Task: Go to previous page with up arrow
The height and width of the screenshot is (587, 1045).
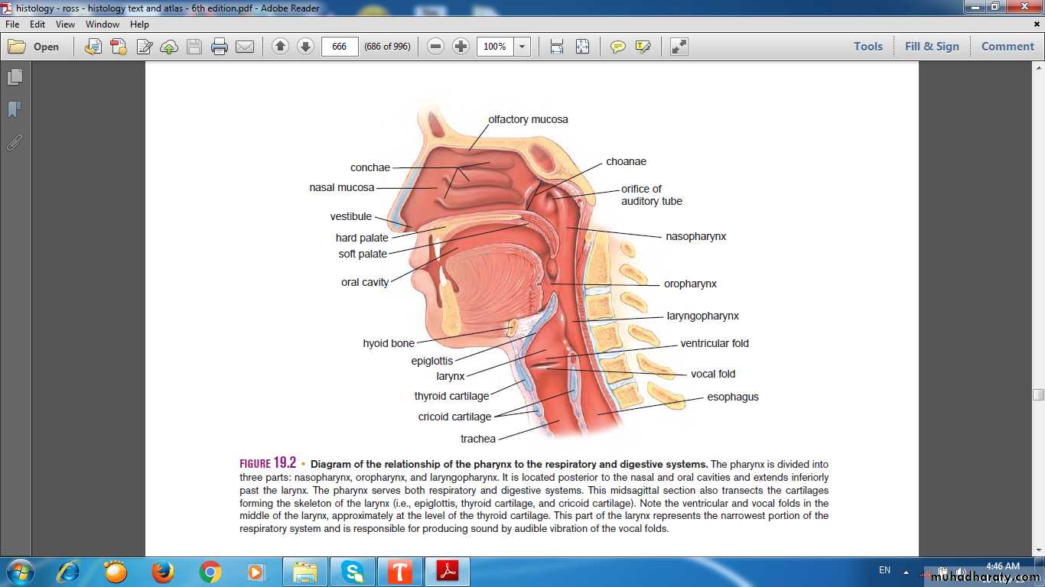Action: (280, 47)
